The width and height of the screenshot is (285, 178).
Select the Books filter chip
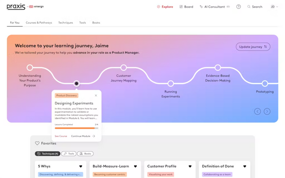point(85,154)
